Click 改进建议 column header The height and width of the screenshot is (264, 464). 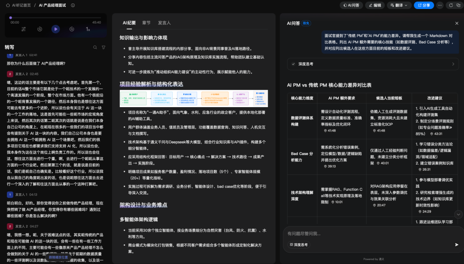point(435,98)
